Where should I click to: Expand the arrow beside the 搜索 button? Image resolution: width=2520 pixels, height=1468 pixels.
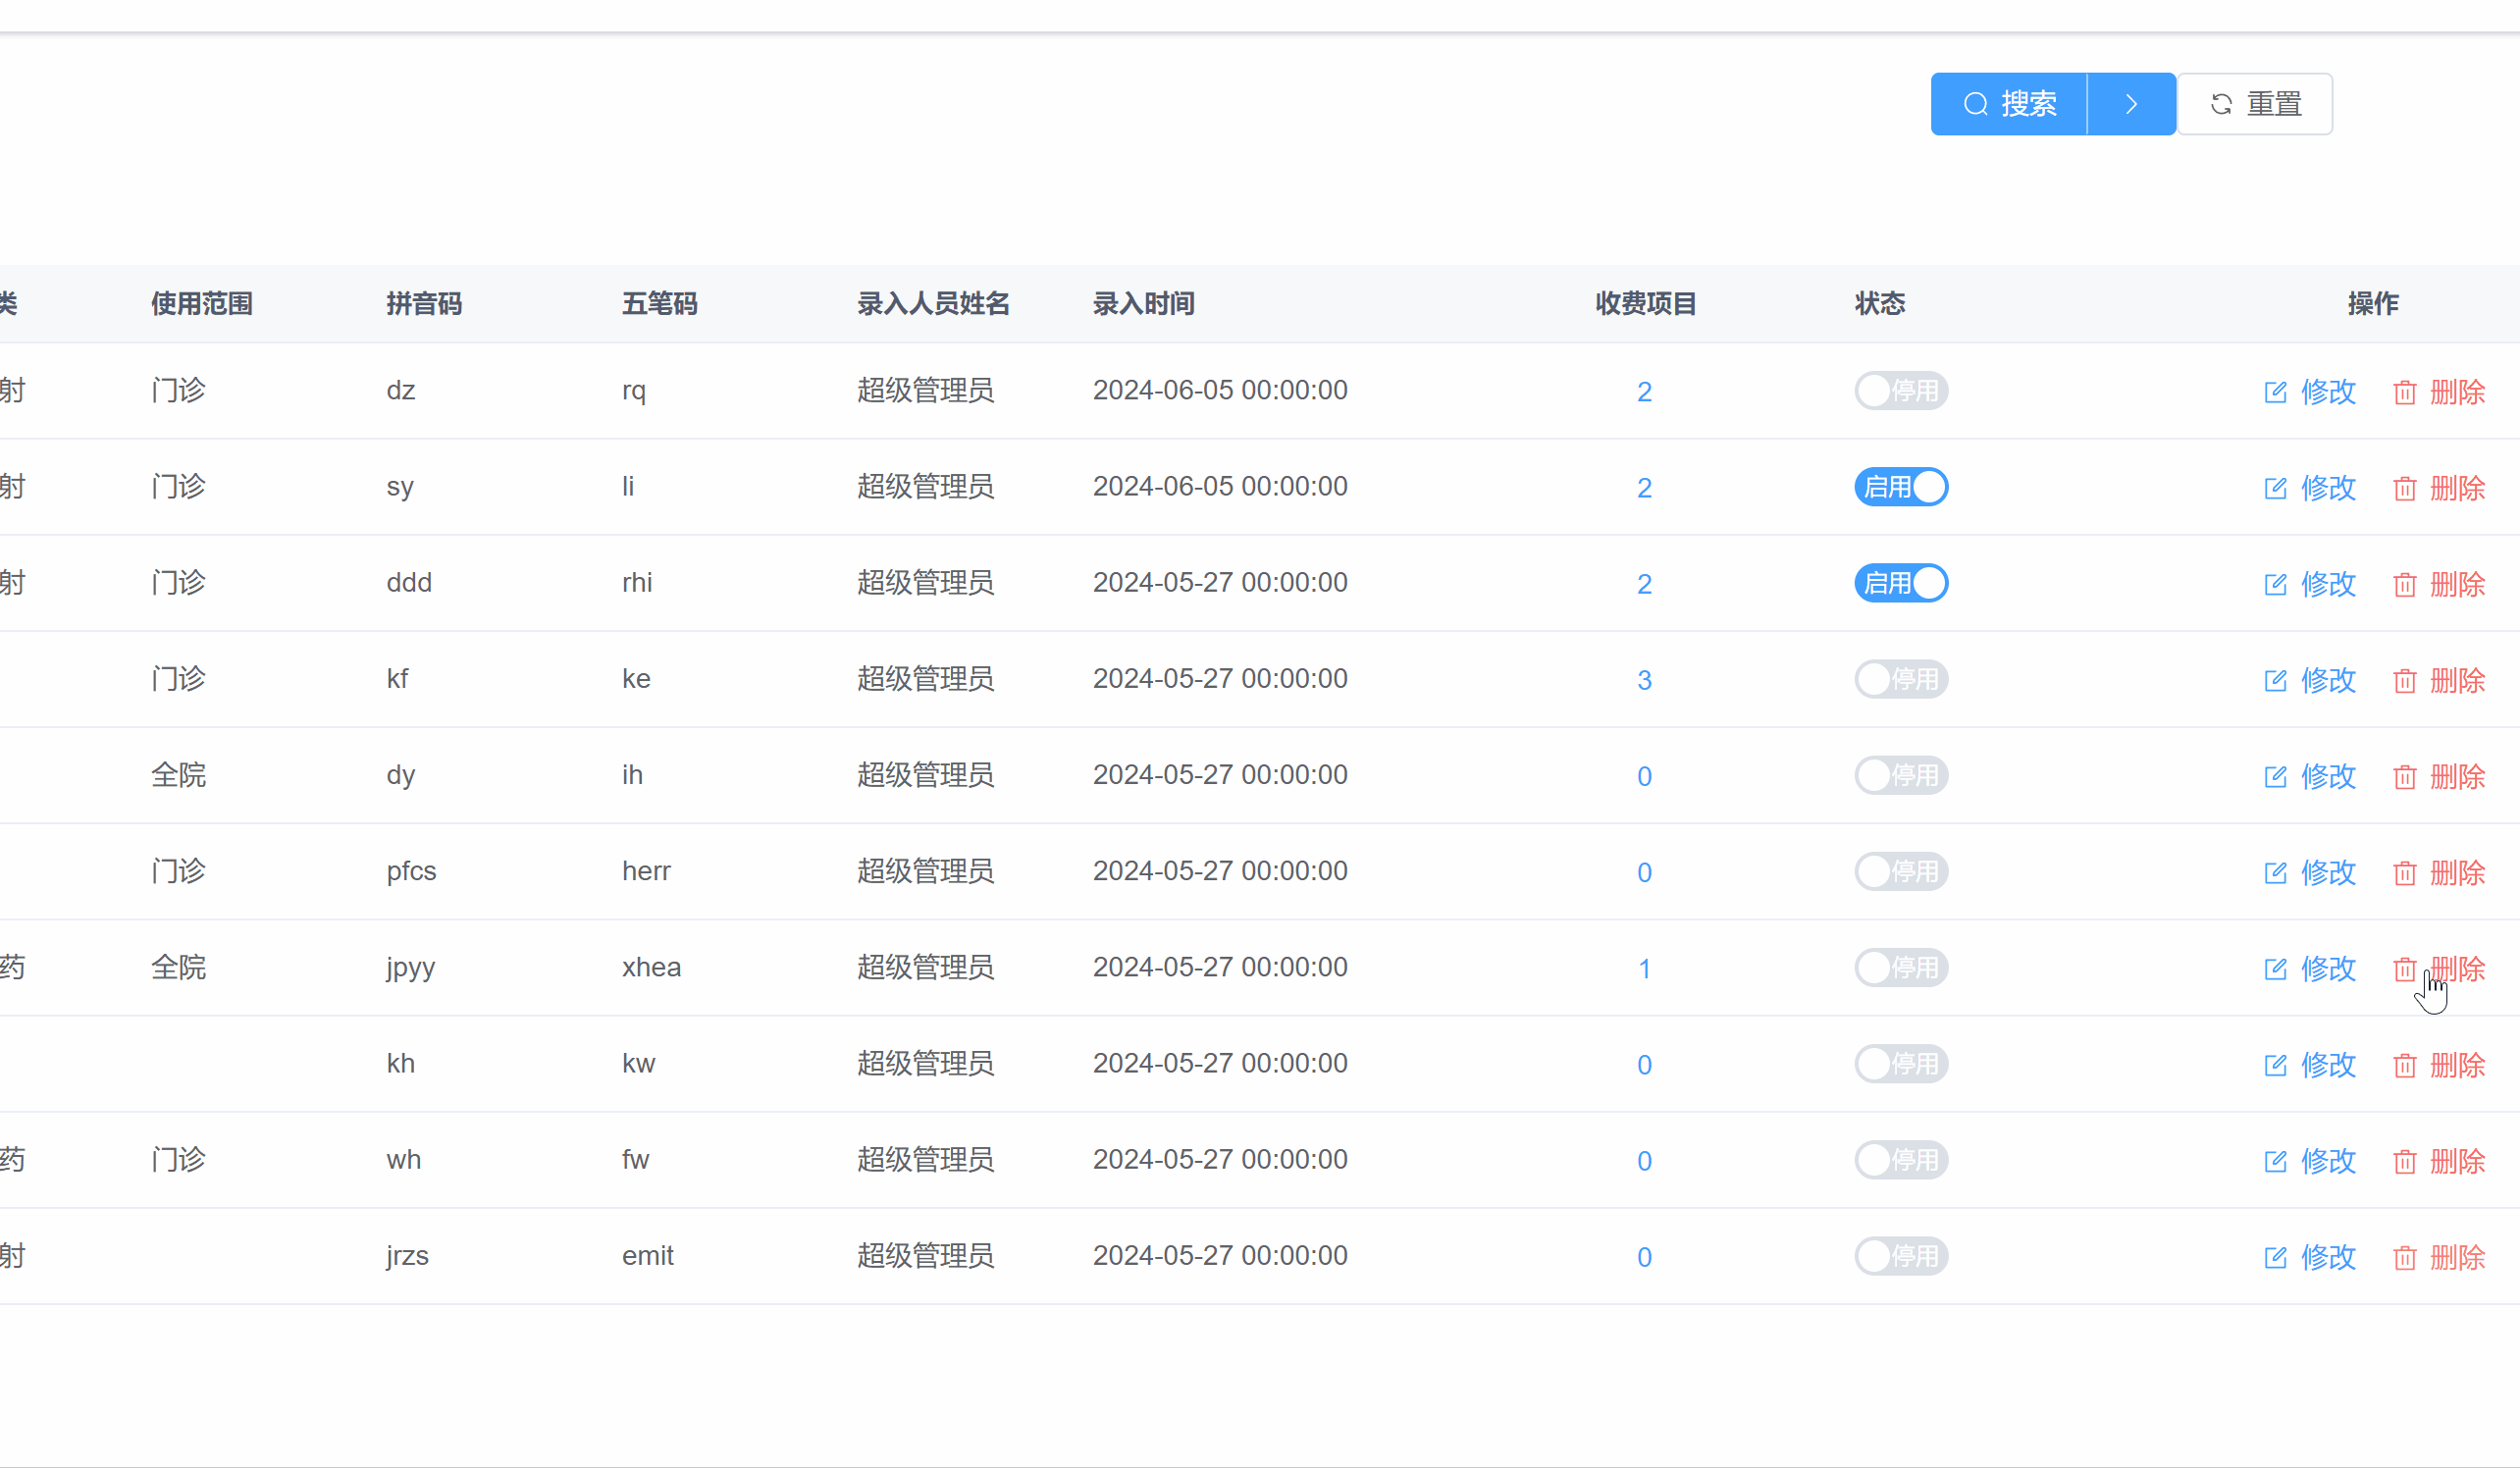2130,104
